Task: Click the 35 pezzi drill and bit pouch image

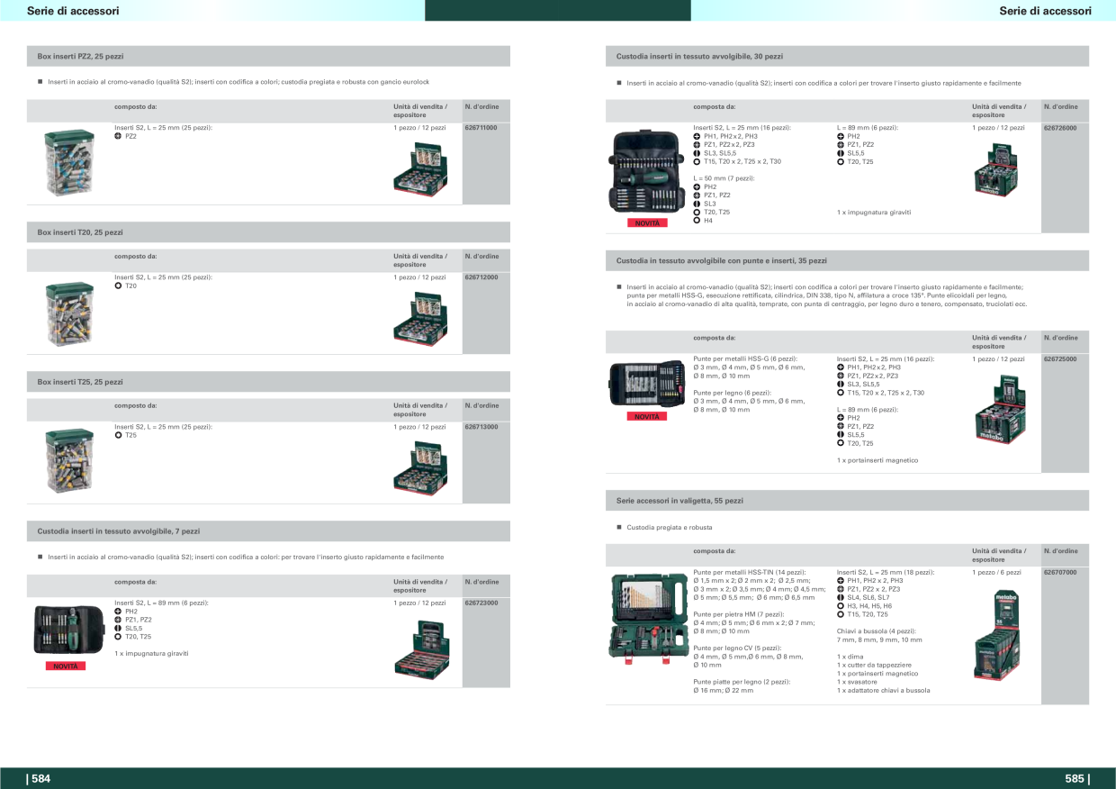Action: (x=646, y=385)
